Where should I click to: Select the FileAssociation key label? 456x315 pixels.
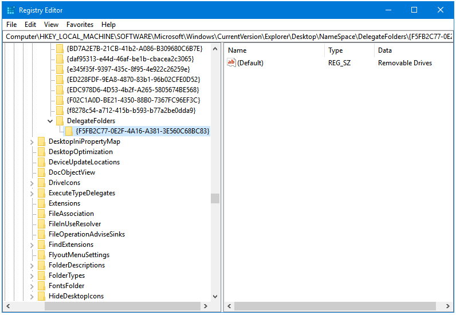click(x=71, y=214)
